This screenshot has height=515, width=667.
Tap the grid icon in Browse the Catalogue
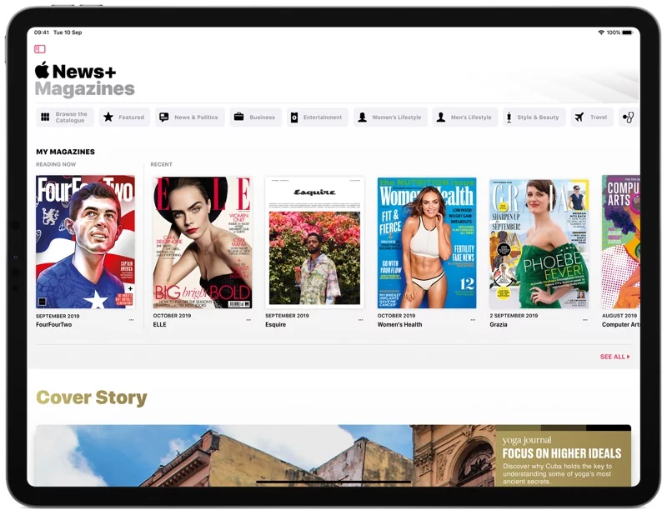point(45,117)
